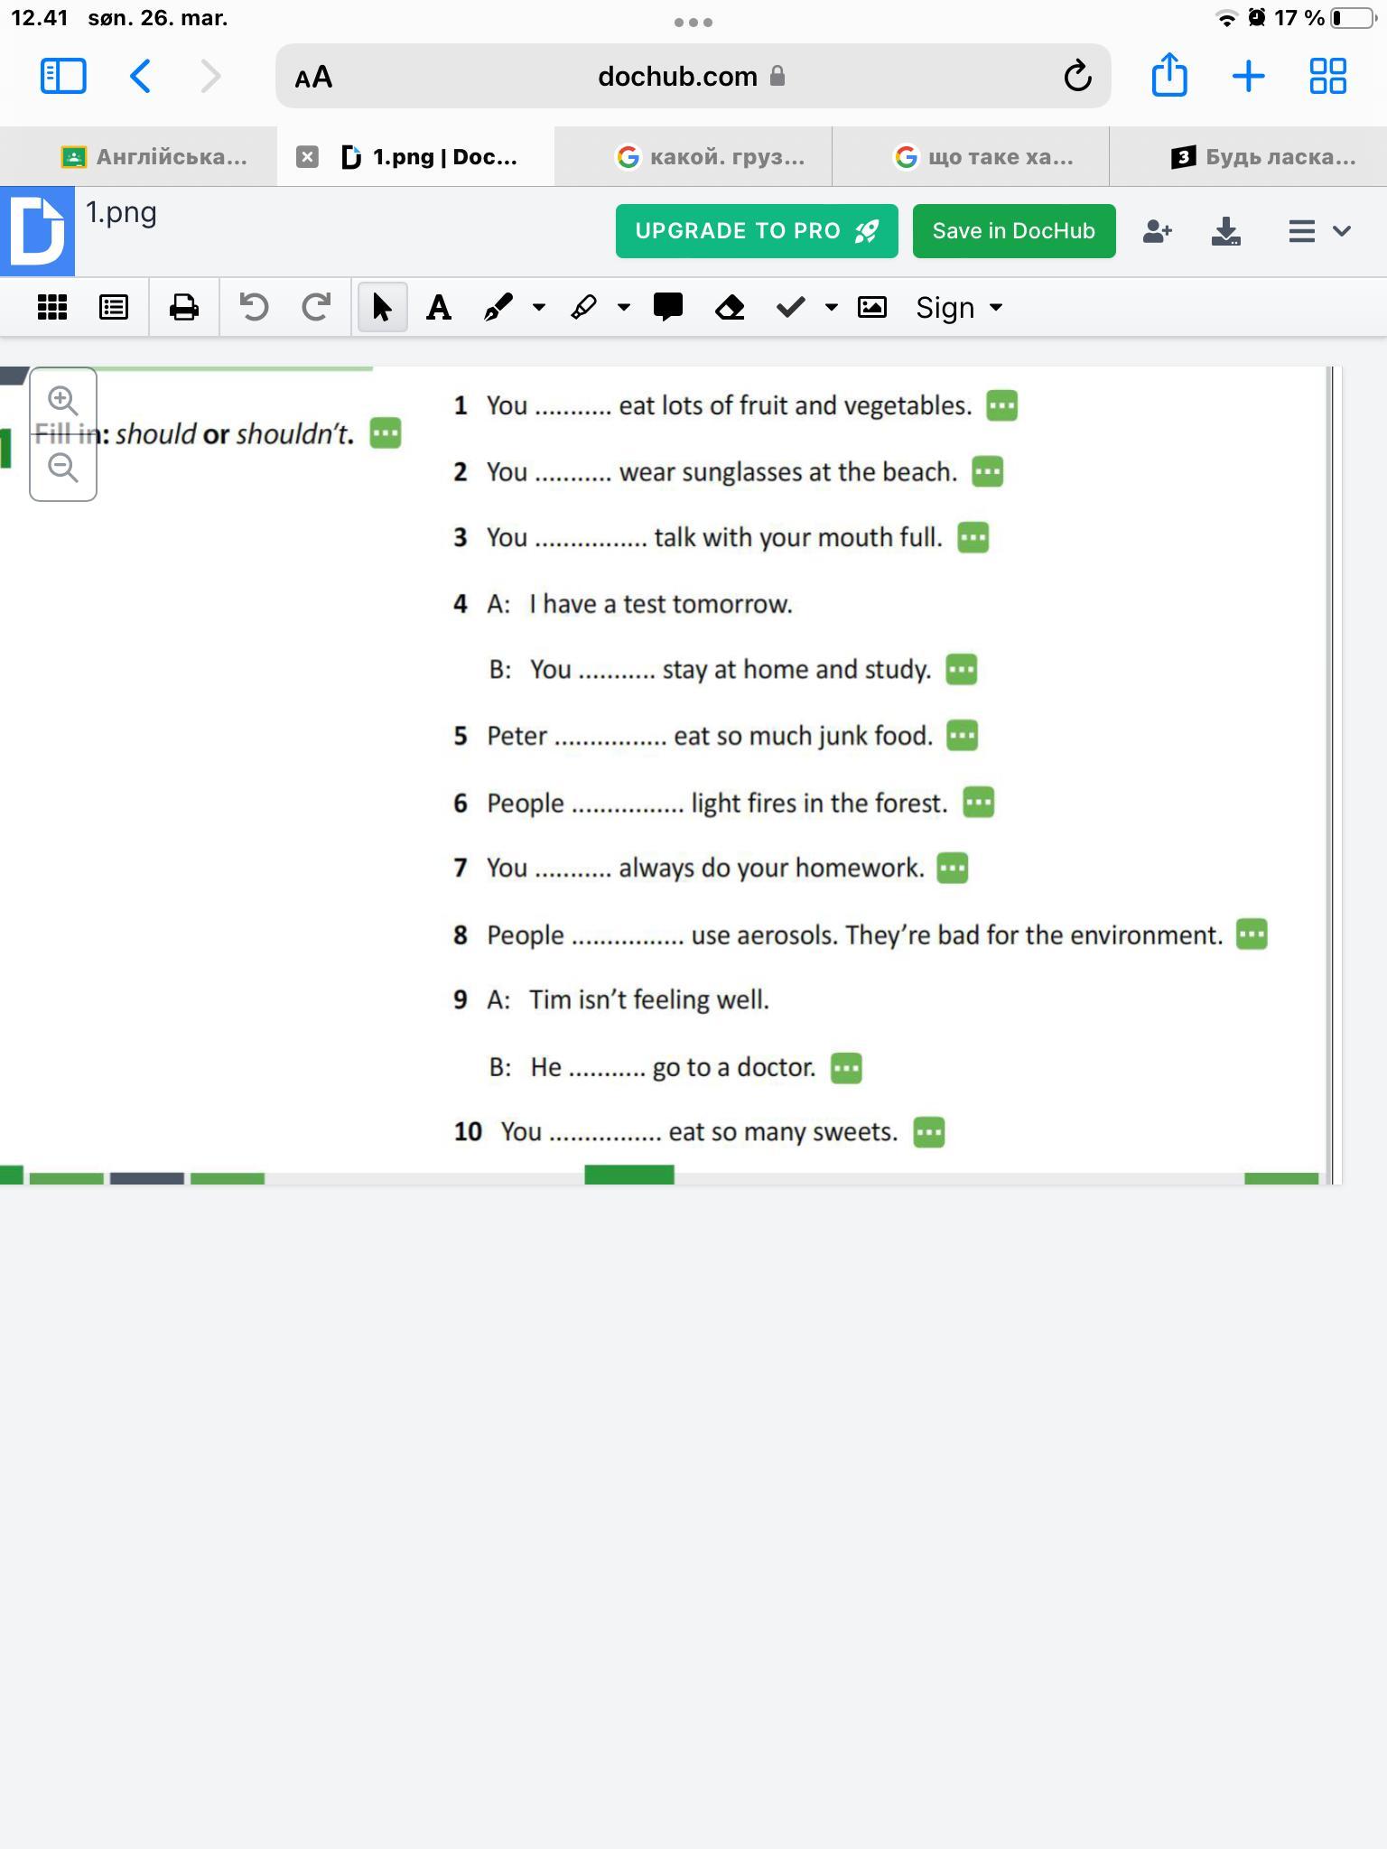The image size is (1387, 1849).
Task: Zoom out of the document
Action: coord(63,468)
